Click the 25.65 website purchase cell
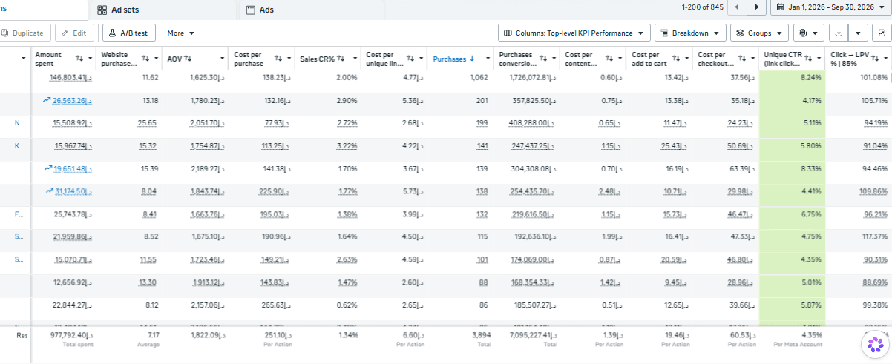The width and height of the screenshot is (892, 364). tap(148, 123)
